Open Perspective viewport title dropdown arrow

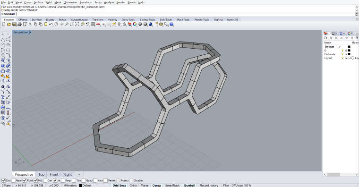pos(30,32)
